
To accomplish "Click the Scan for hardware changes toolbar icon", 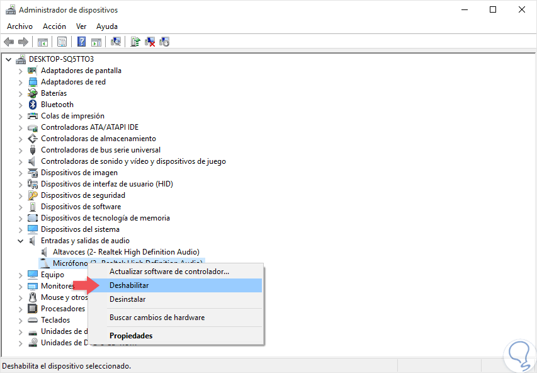I will (x=116, y=42).
